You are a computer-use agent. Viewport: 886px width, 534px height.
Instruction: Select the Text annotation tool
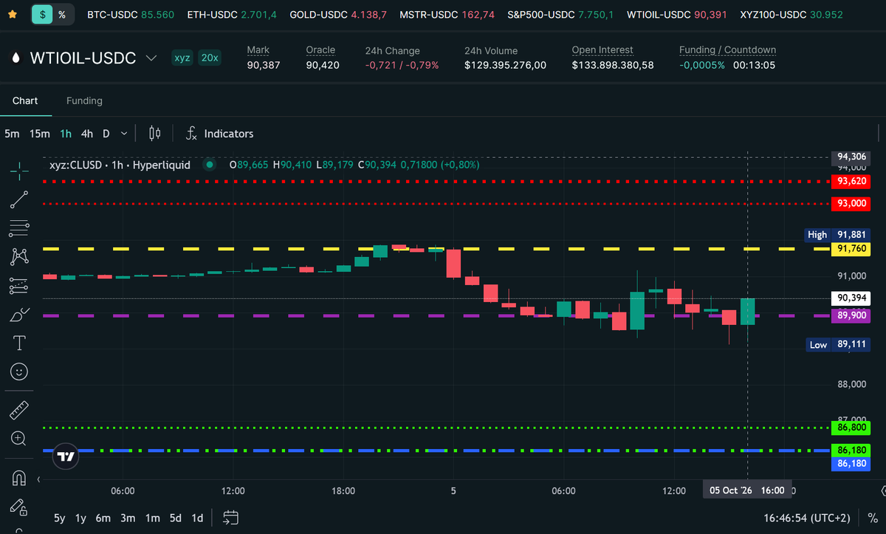pos(20,343)
